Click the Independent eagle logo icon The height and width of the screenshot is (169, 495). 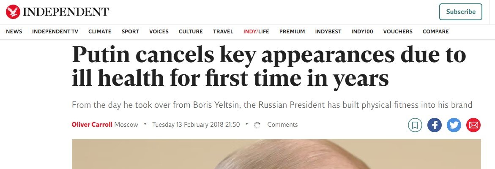(13, 12)
